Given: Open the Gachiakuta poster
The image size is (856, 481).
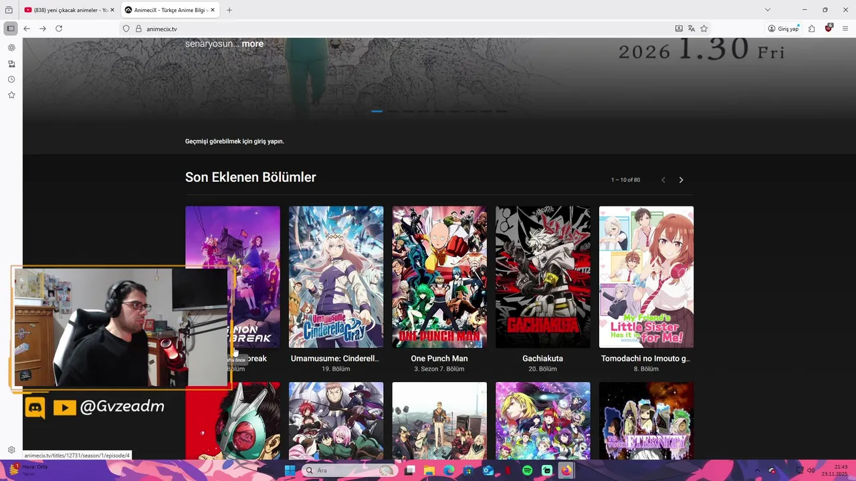Looking at the screenshot, I should point(543,277).
